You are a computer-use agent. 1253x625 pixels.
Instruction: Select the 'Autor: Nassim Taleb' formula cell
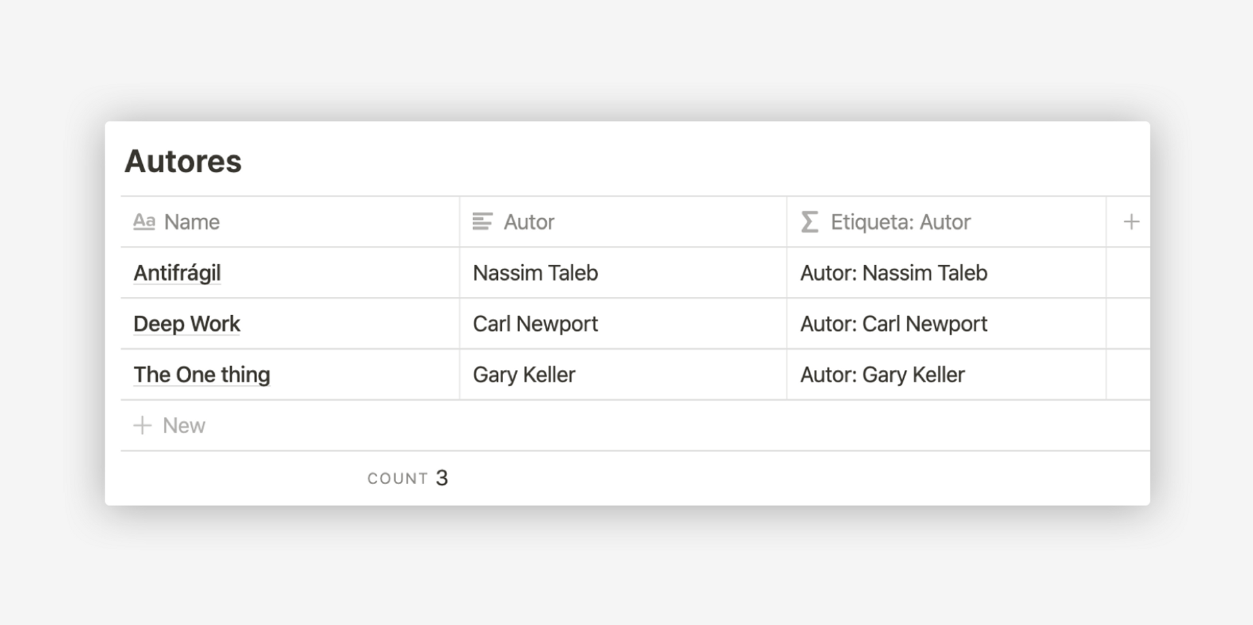click(x=893, y=273)
